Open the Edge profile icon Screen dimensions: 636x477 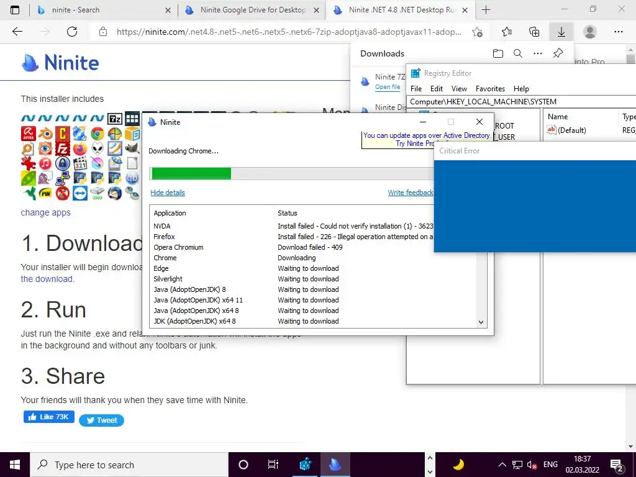click(590, 32)
